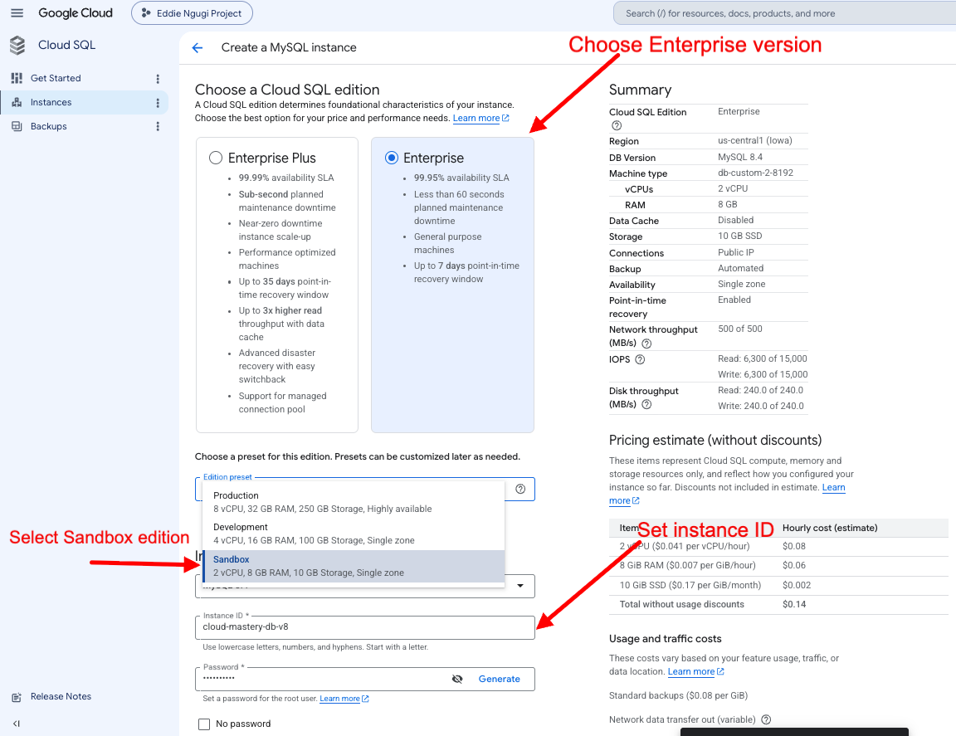Image resolution: width=956 pixels, height=736 pixels.
Task: Select the Enterprise edition radio
Action: [x=392, y=158]
